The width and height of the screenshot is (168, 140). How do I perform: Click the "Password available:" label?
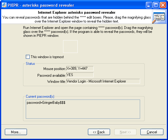pos(52,75)
